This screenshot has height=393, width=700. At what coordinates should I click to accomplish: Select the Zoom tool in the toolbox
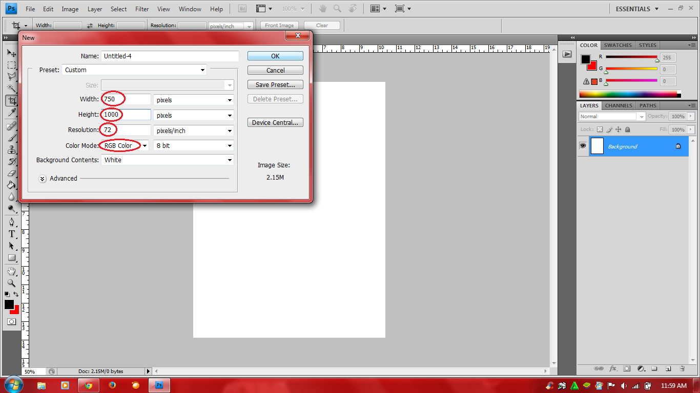click(11, 283)
